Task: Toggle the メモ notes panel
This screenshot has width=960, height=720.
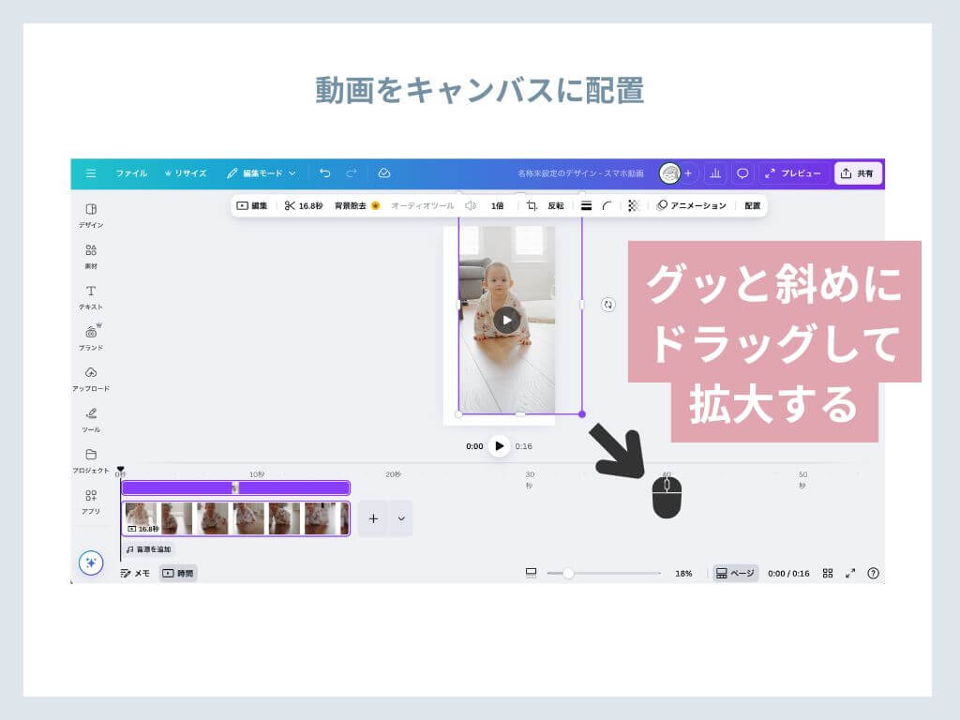Action: [135, 573]
